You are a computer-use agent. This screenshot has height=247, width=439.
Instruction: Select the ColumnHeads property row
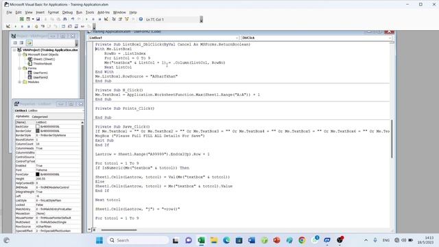point(48,148)
